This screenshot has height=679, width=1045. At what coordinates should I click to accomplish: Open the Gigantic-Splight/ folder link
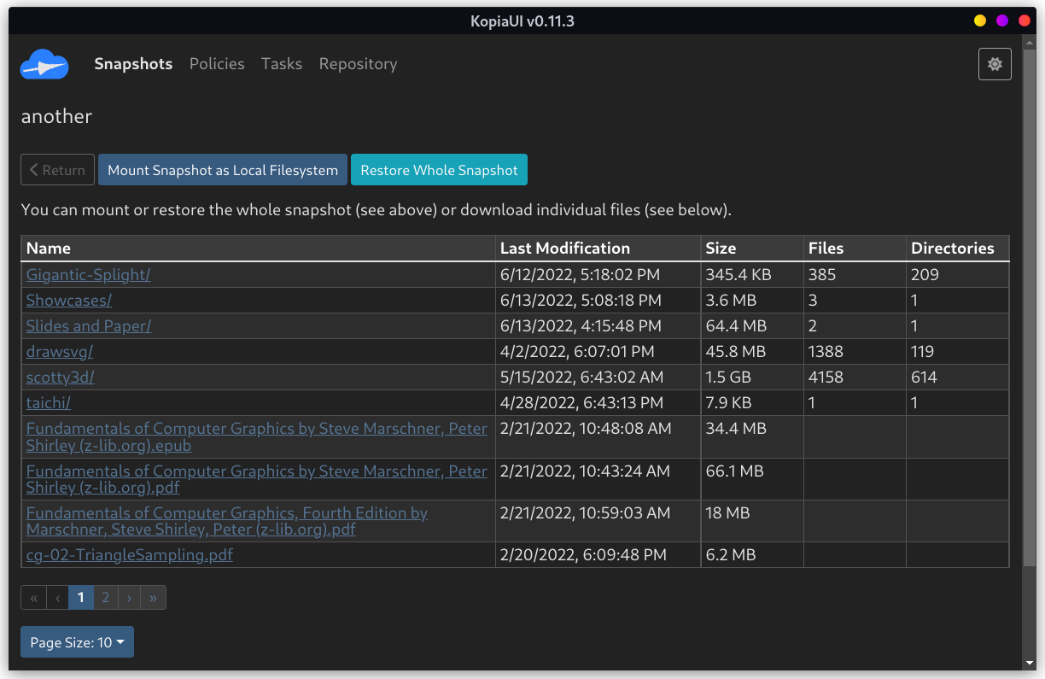88,274
